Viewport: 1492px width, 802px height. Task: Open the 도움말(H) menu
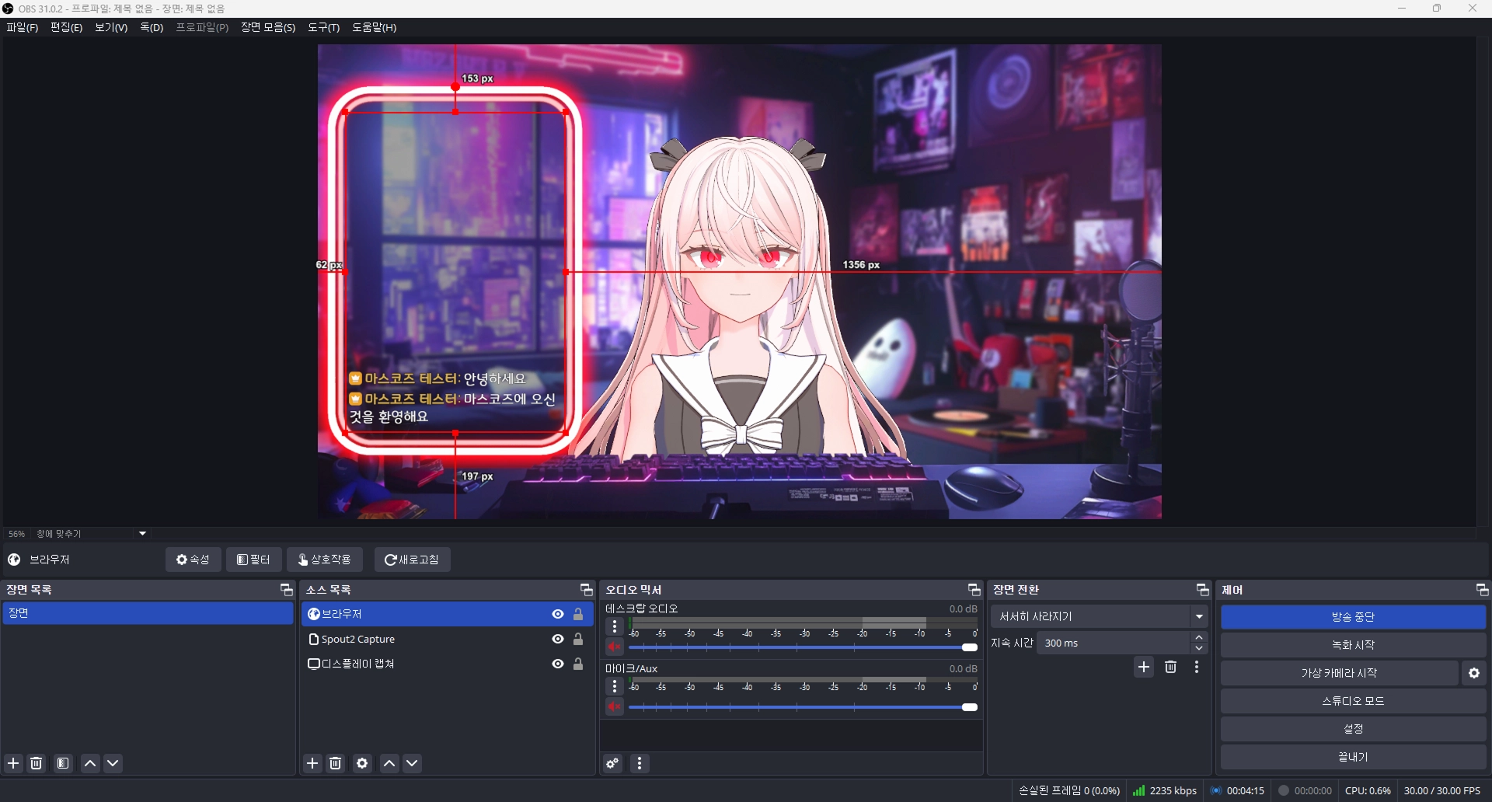(x=374, y=27)
